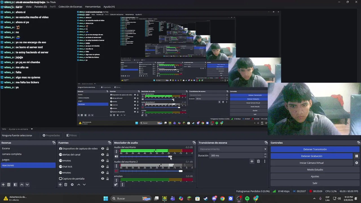Click the Salir button
This screenshot has width=361, height=203.
tap(315, 183)
